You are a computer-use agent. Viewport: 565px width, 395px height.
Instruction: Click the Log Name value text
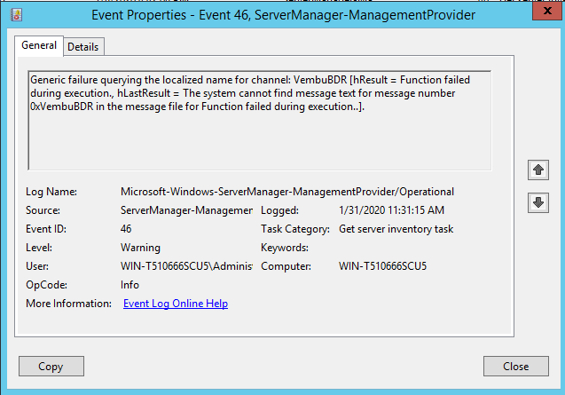tap(287, 192)
